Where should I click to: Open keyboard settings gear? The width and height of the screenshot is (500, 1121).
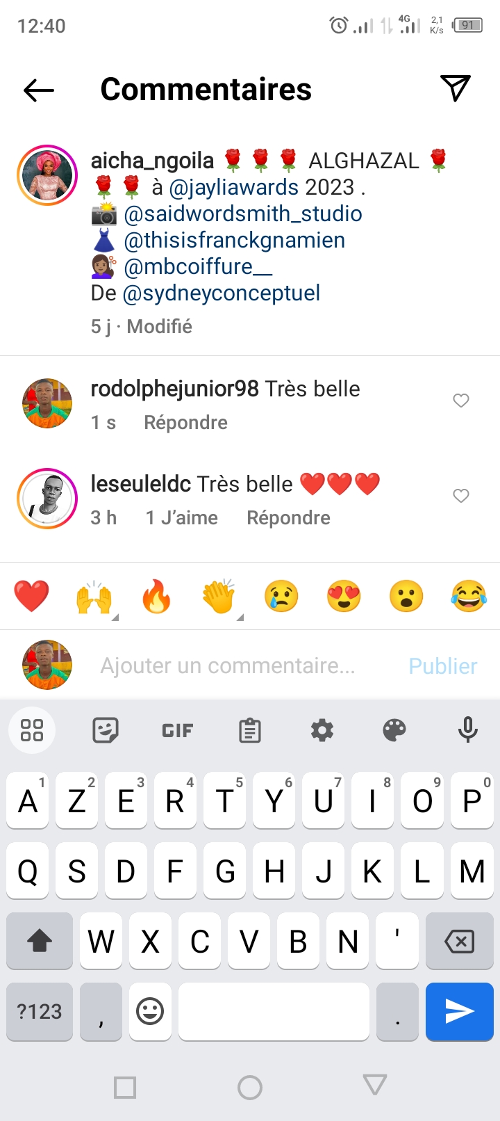click(322, 730)
